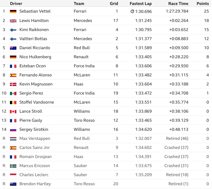Image resolution: width=212 pixels, height=189 pixels.
Task: Click the Driver column header
Action: 16,4
